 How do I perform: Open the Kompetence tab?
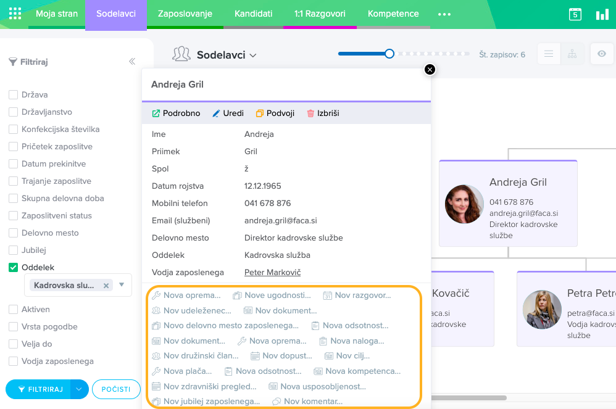[393, 14]
